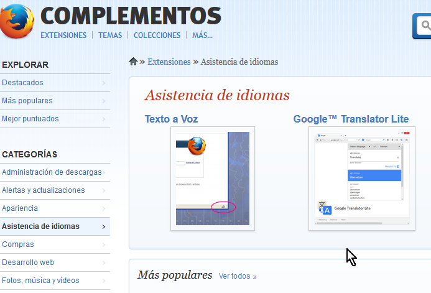
Task: Click chevron next to Mejor puntuados
Action: tap(104, 119)
